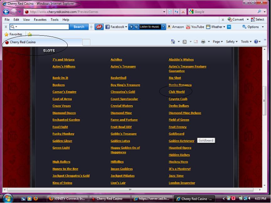Click the Amazon toolbar shortcut
Image resolution: width=271 pixels, height=203 pixels.
[175, 27]
